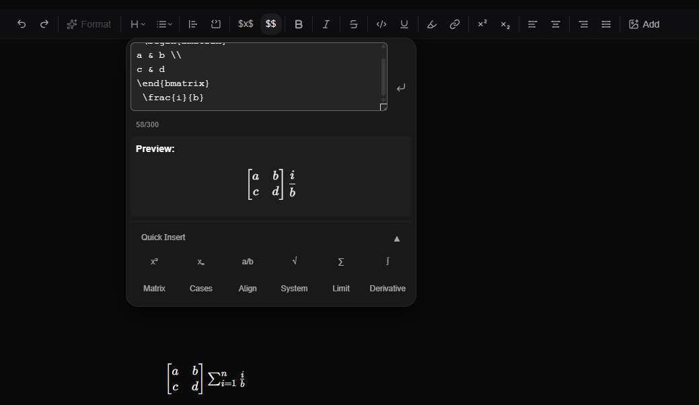Screen dimensions: 699x405
Task: Toggle block math $$ mode
Action: 270,24
